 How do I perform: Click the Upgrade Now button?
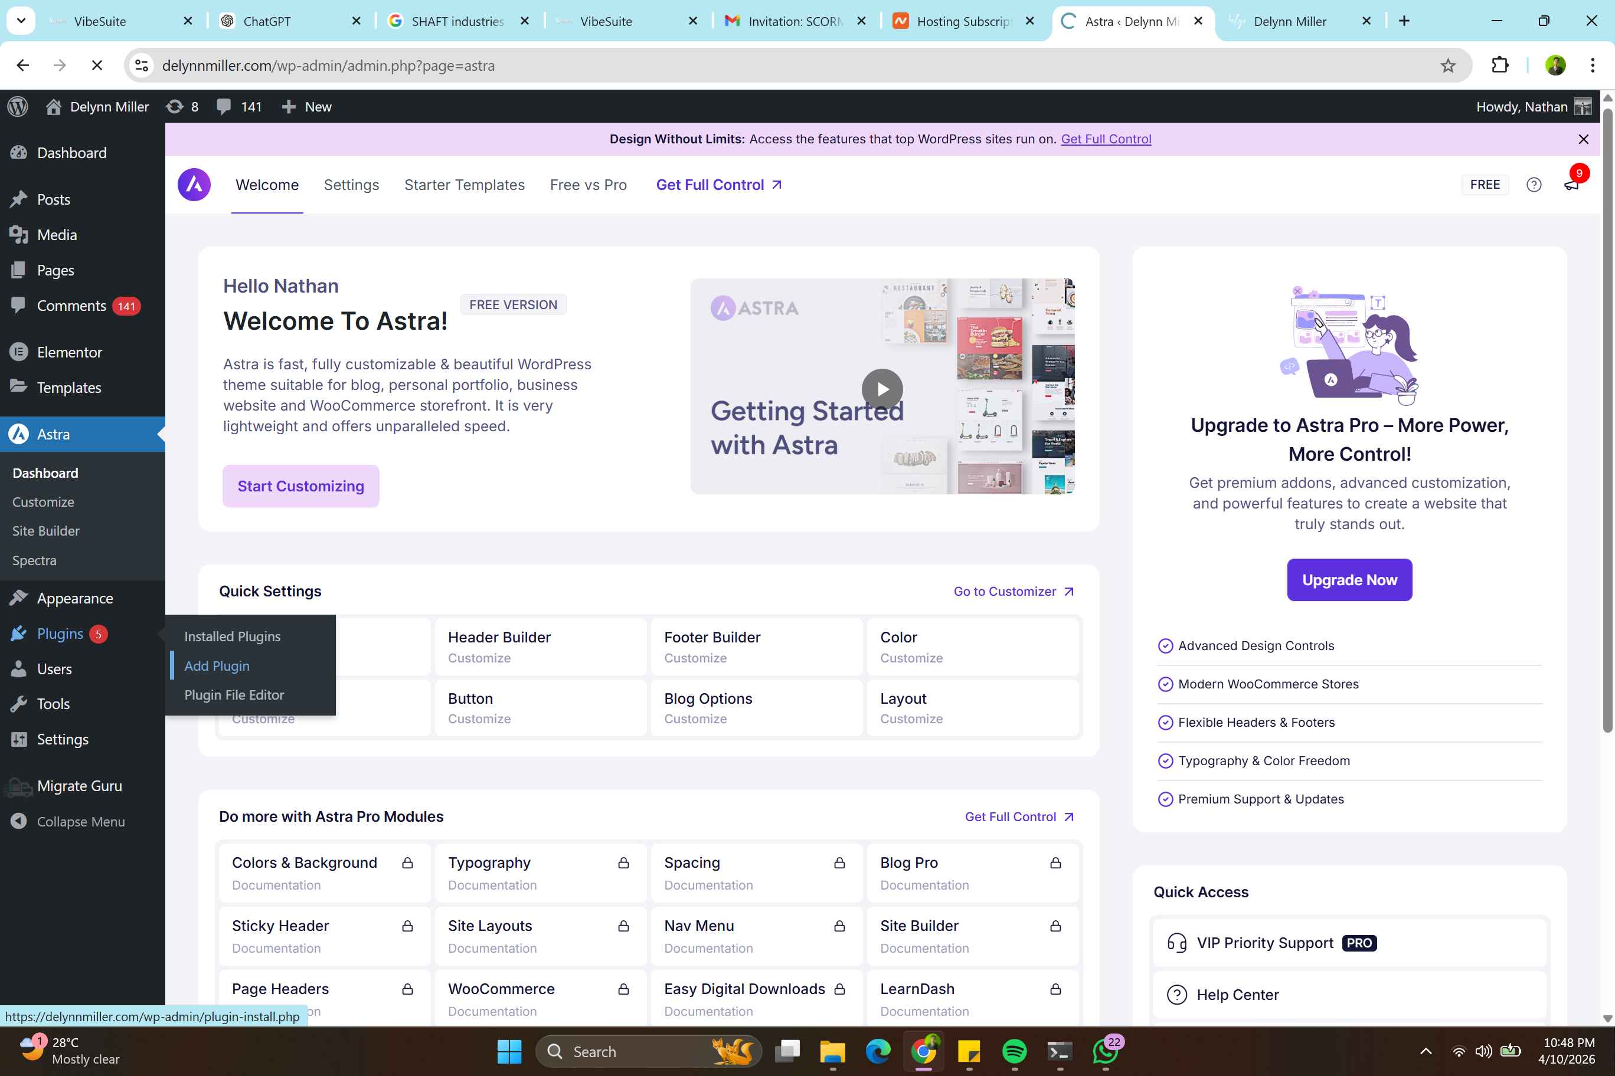pos(1349,580)
